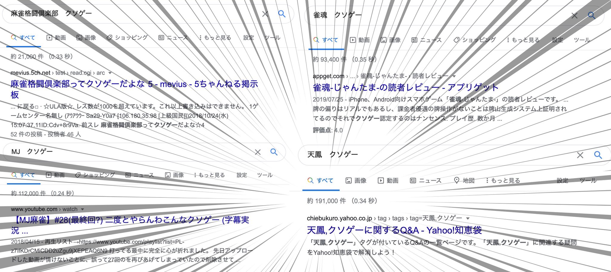Screen dimensions: 611x272
Task: Open 設定 in the 麻雀格闘倶楽部 search
Action: point(249,38)
